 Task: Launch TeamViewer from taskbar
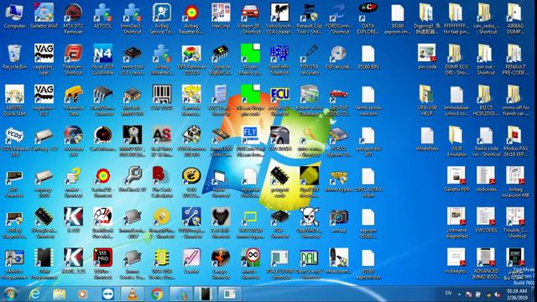coord(108,294)
